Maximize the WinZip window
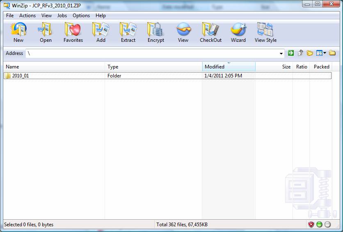The height and width of the screenshot is (232, 343). [318, 4]
